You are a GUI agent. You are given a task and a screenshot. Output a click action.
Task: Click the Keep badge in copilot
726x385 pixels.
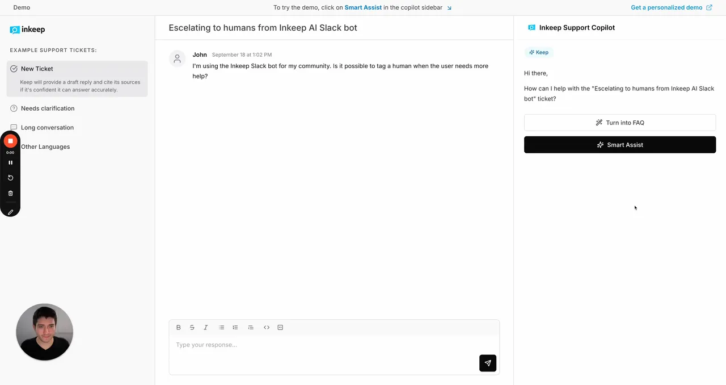click(x=539, y=52)
